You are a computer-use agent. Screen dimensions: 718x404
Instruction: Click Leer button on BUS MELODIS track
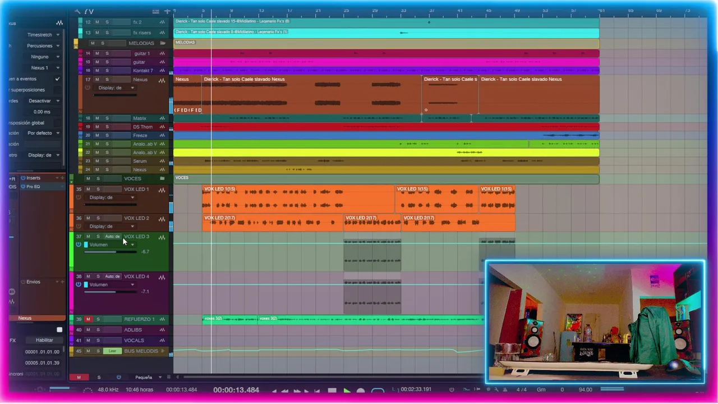[x=112, y=351]
